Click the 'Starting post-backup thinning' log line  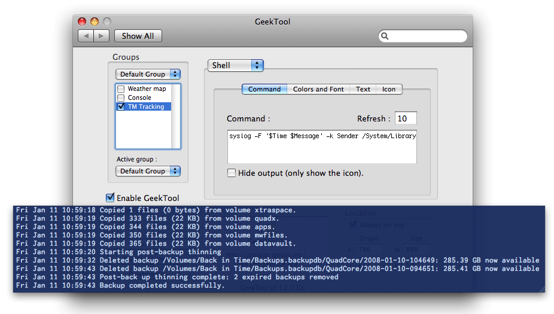click(118, 252)
